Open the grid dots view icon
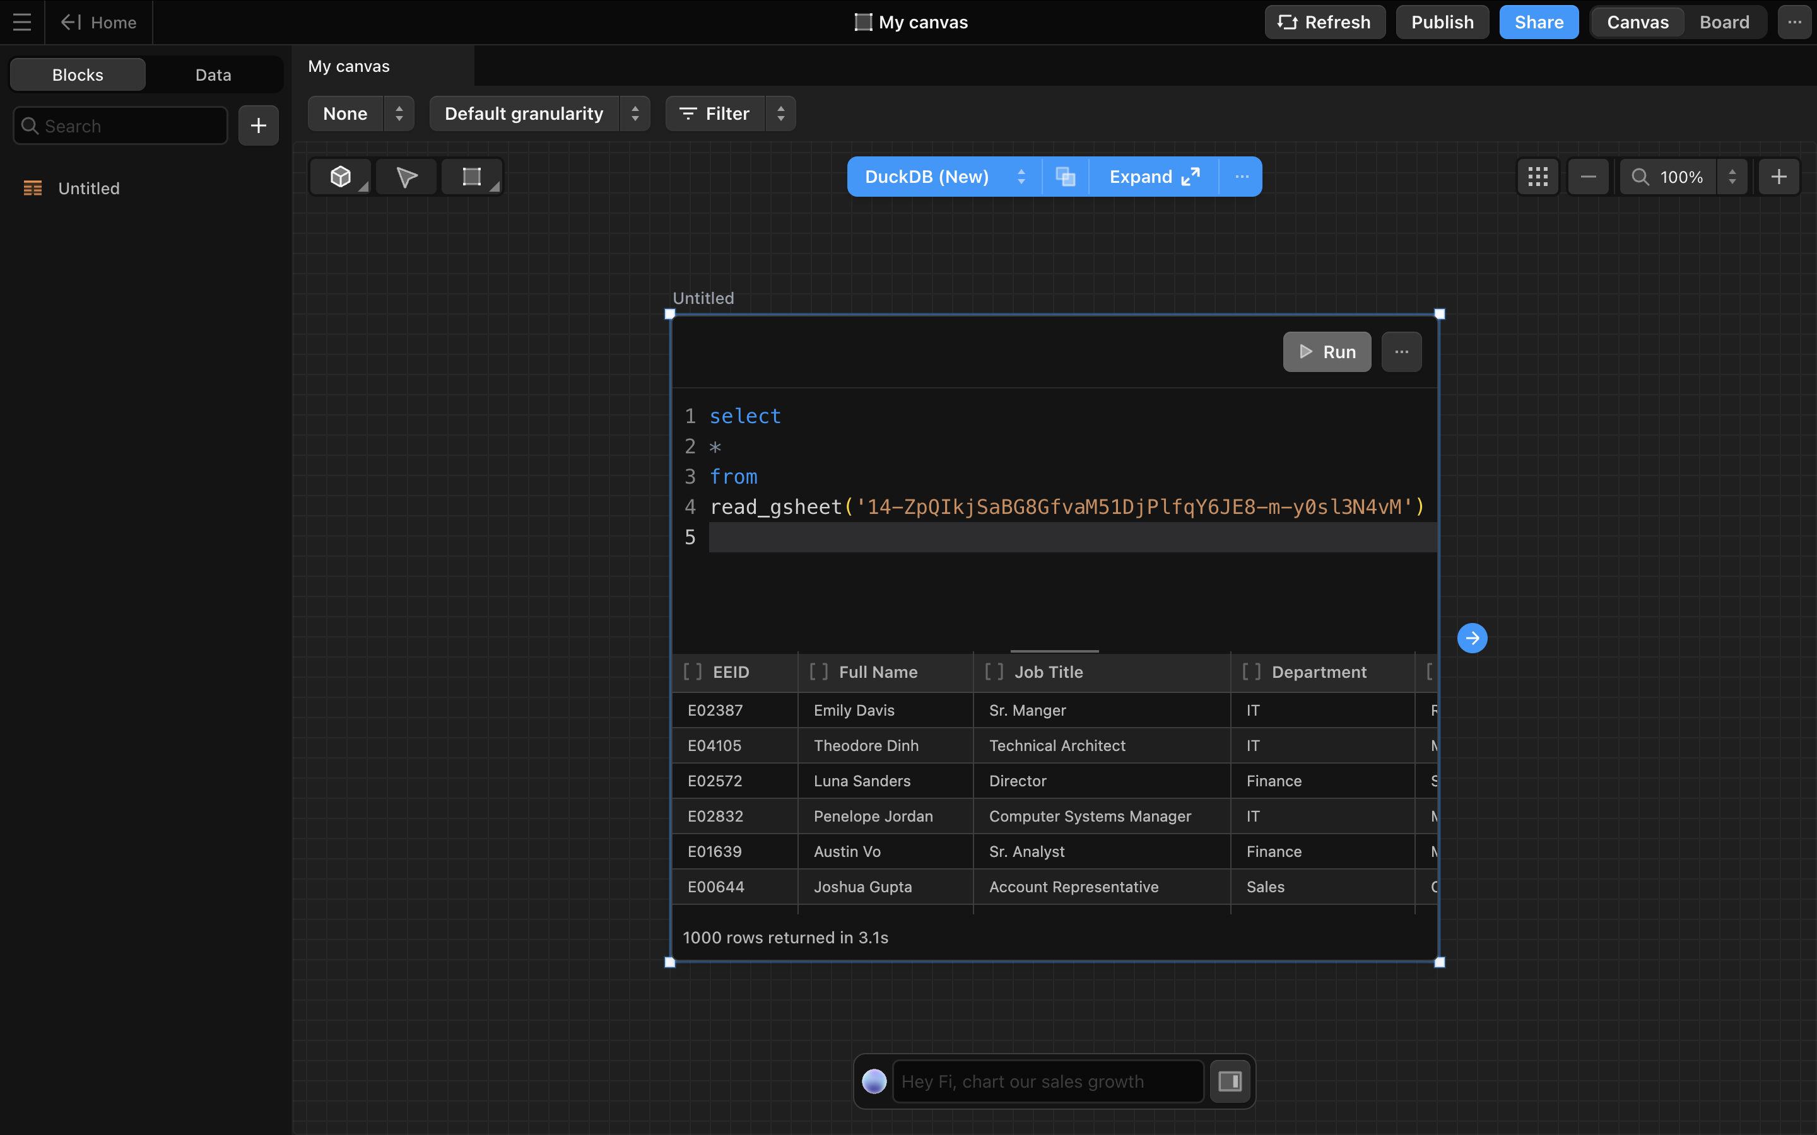The width and height of the screenshot is (1817, 1135). click(1537, 177)
